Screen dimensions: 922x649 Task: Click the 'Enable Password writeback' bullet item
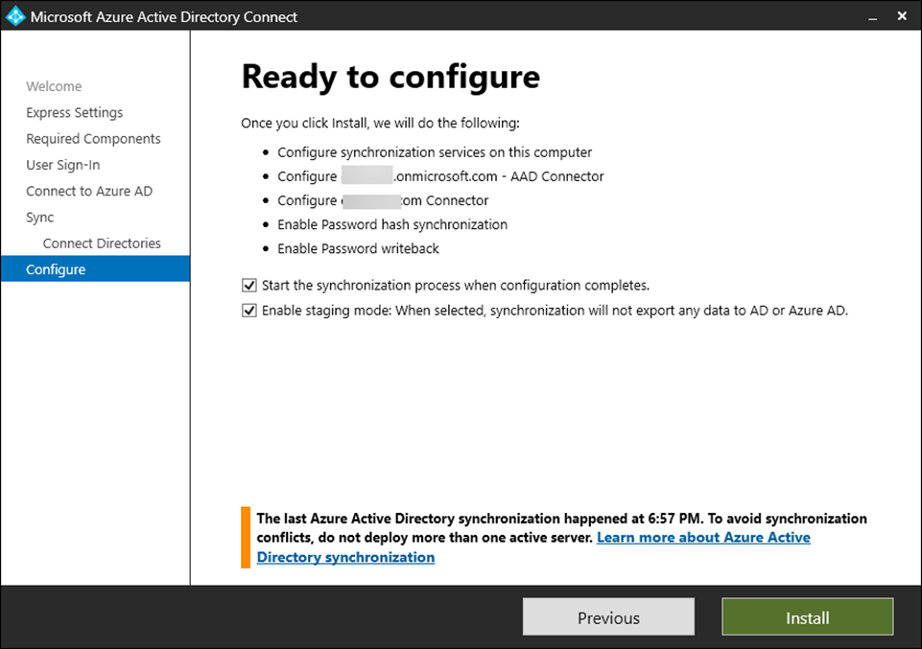point(358,248)
